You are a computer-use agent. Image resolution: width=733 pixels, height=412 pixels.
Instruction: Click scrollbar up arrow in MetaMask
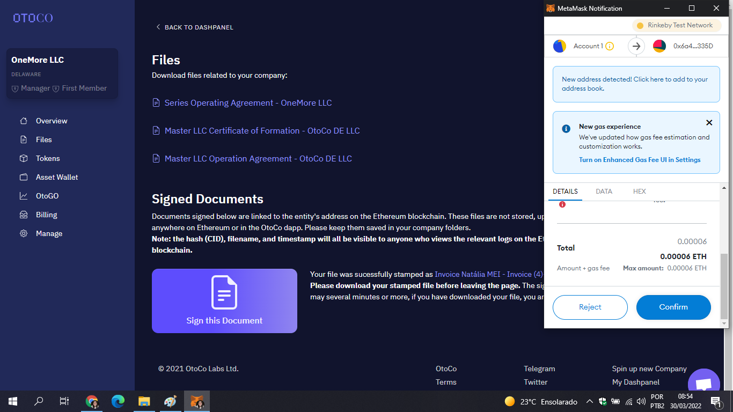(x=724, y=188)
